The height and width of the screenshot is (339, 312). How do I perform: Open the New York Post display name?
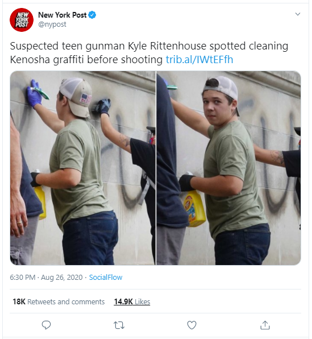(62, 15)
